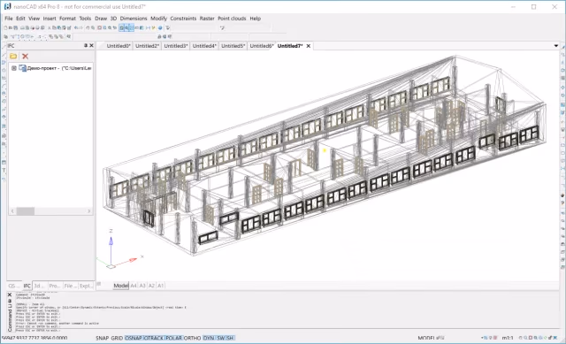Click the IFC panel scroll left arrow
Viewport: 566px width, 344px height.
tap(12, 211)
